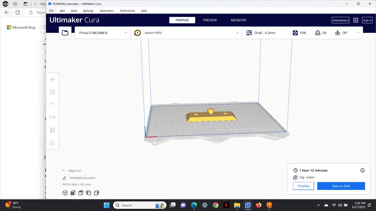Open the Edit menu

(x=62, y=11)
